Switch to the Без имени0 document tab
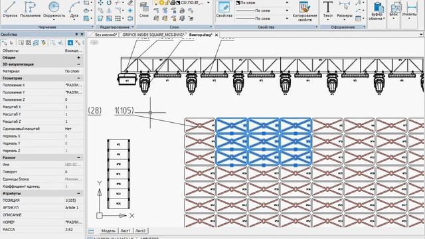This screenshot has height=239, width=425. coord(106,35)
